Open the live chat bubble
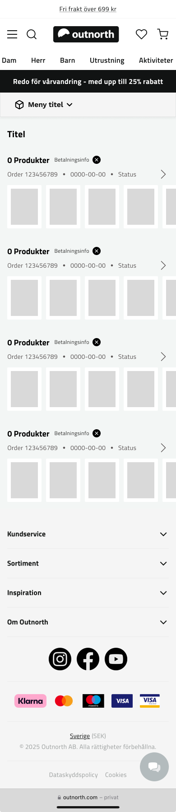 154,766
